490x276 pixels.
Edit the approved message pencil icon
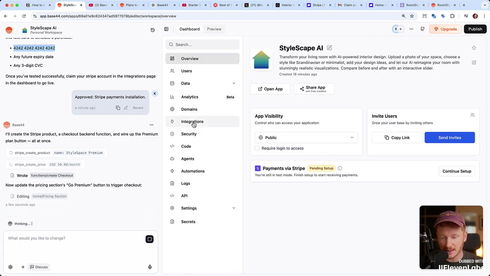click(126, 108)
